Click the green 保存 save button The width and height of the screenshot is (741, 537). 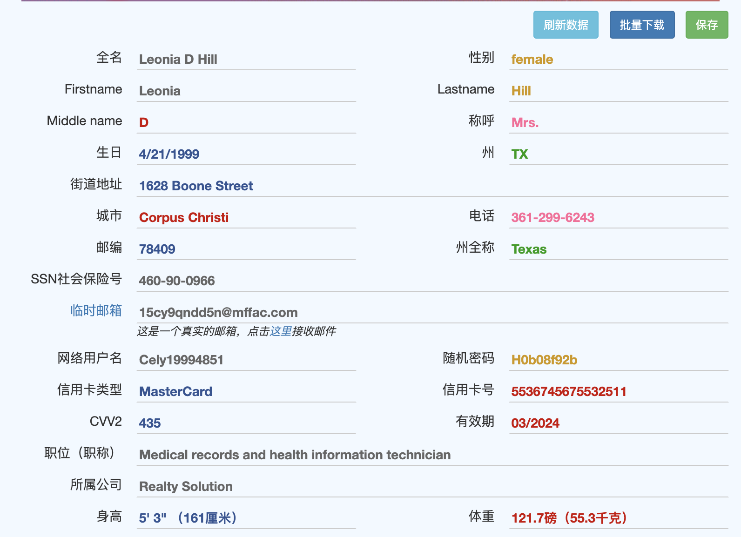tap(707, 25)
